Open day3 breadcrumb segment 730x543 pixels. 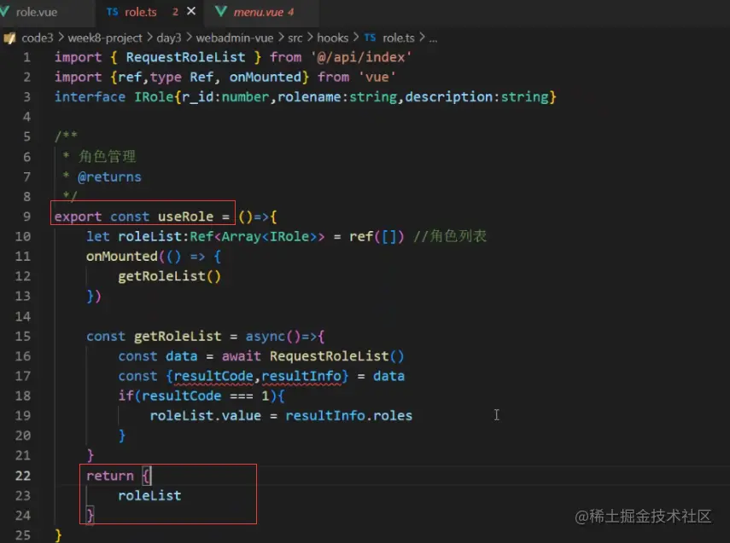point(168,38)
